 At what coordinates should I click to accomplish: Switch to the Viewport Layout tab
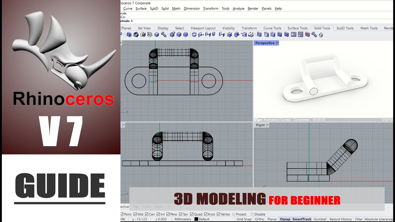tap(203, 28)
